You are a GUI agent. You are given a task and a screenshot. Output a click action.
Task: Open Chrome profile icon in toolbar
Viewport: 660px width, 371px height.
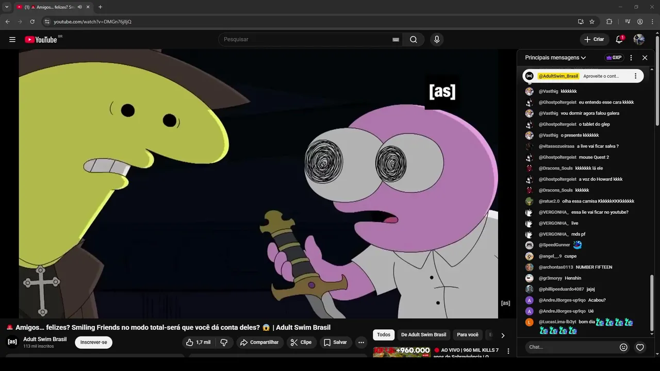640,22
